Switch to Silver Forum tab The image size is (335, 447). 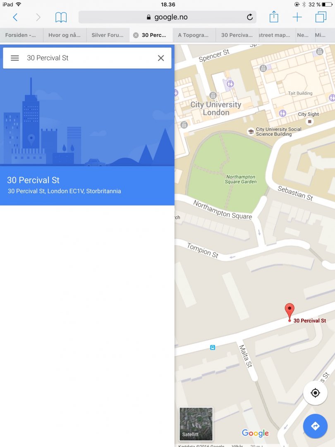108,35
